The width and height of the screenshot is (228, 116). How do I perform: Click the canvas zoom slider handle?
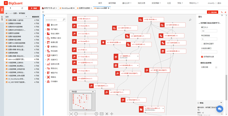point(85,114)
